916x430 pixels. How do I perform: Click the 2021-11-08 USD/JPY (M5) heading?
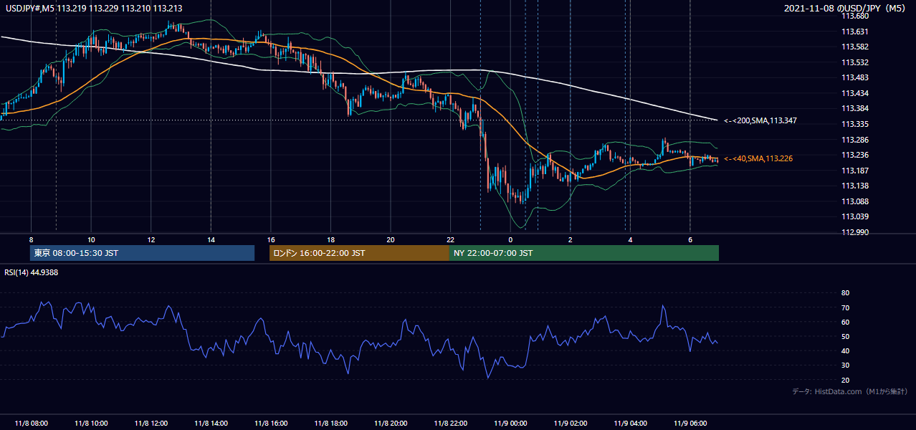tap(846, 9)
